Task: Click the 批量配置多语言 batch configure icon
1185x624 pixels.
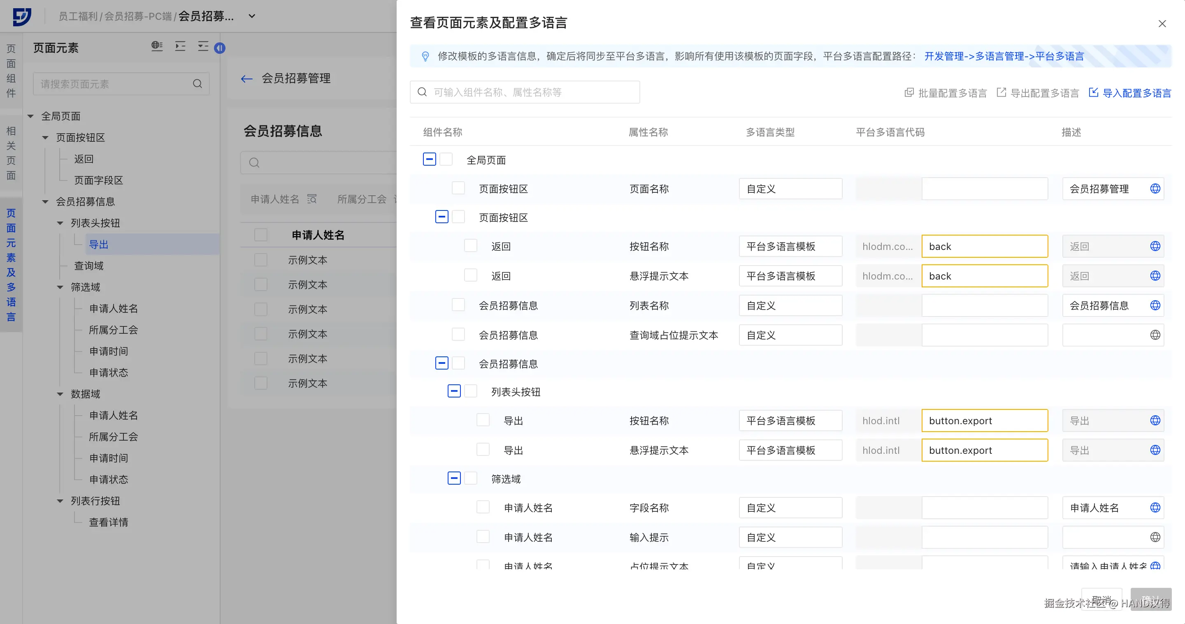Action: click(x=909, y=92)
